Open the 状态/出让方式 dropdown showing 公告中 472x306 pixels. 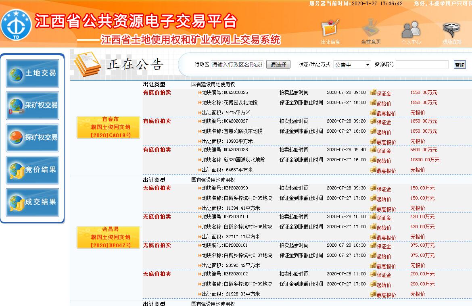[352, 65]
